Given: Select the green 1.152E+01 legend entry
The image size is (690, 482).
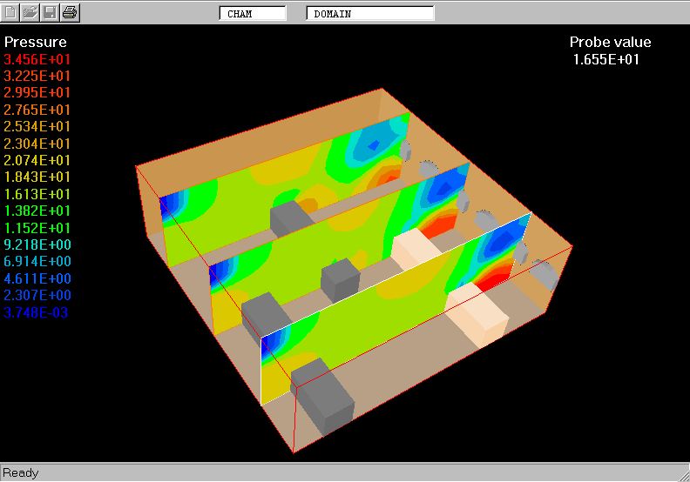Looking at the screenshot, I should tap(37, 228).
